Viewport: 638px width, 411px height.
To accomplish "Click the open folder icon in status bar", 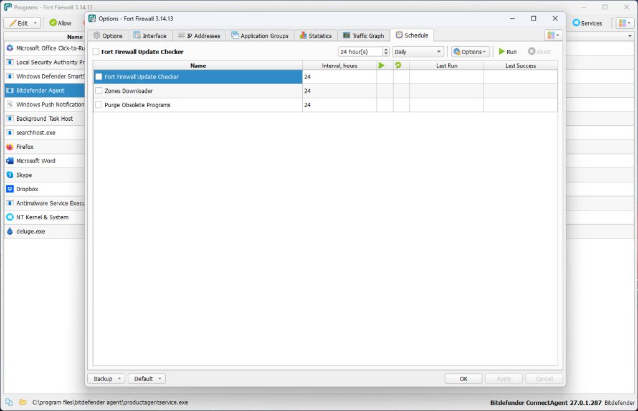I will pyautogui.click(x=23, y=402).
